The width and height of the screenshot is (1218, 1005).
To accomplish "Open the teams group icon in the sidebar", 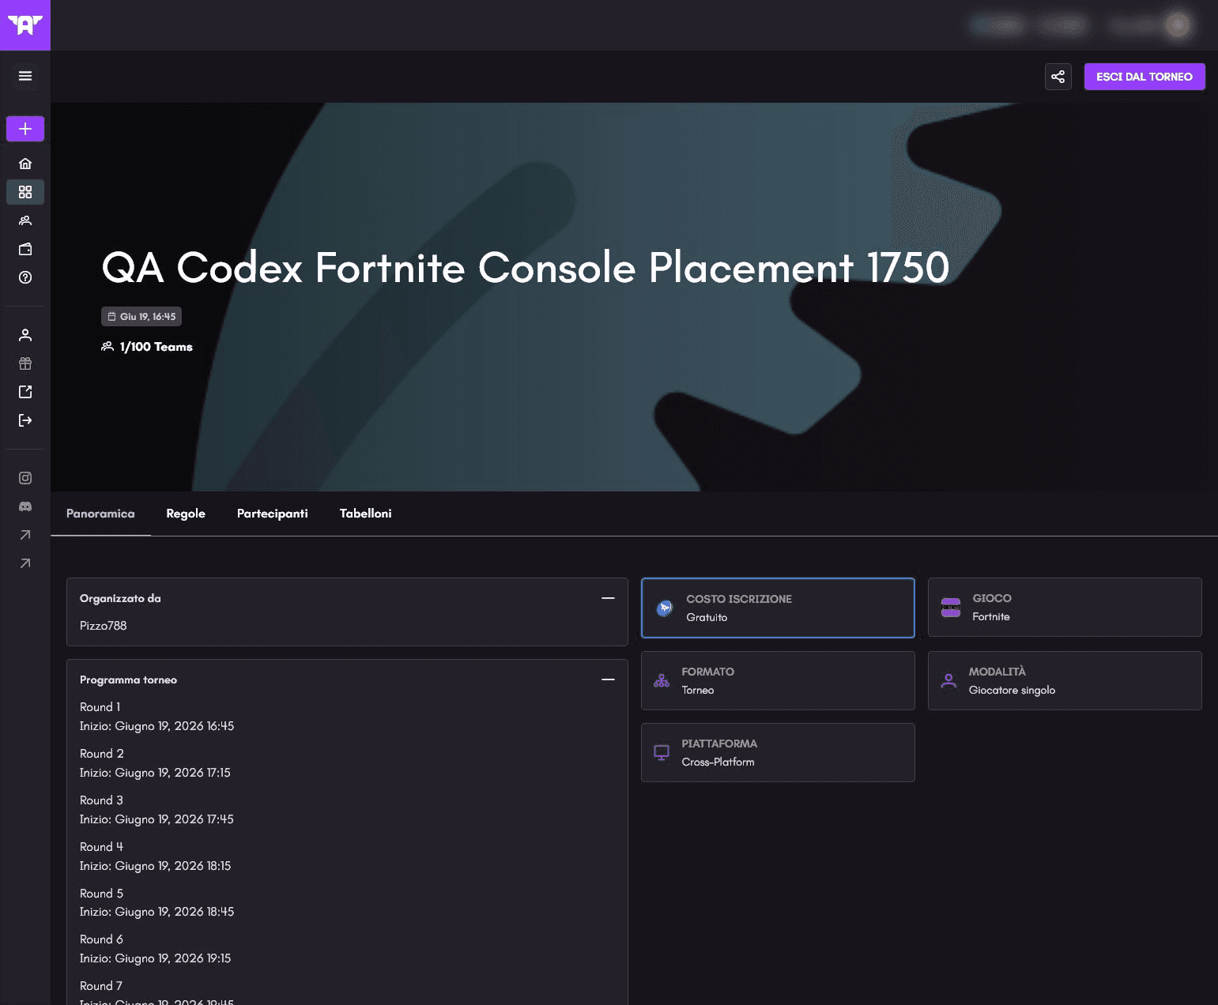I will 25,220.
